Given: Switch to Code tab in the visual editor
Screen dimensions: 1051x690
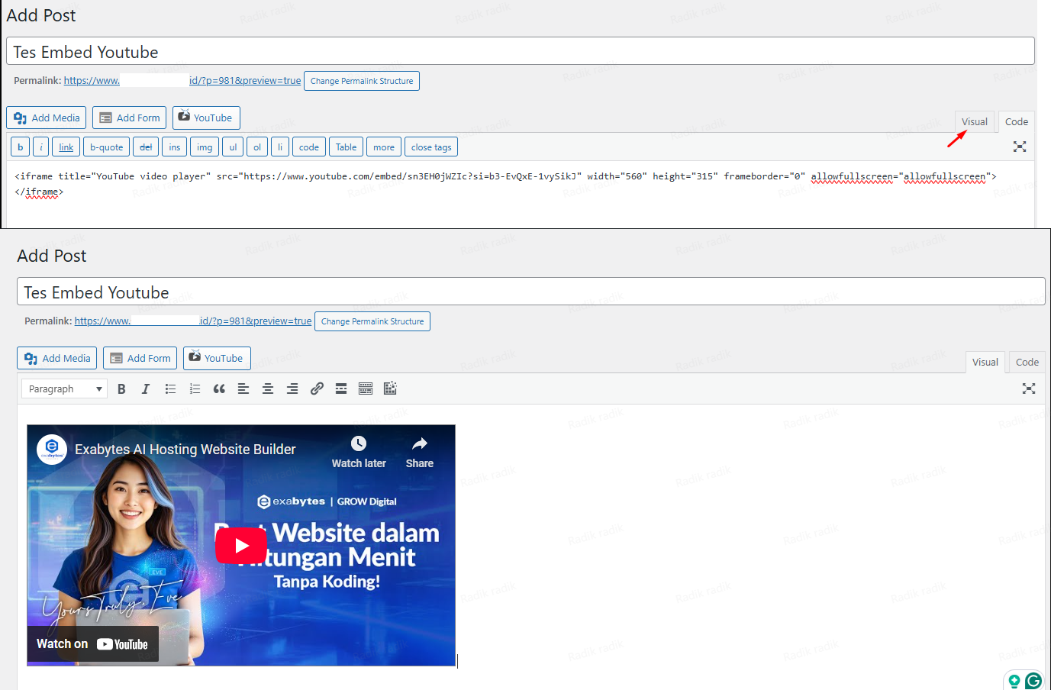Looking at the screenshot, I should [x=1027, y=362].
